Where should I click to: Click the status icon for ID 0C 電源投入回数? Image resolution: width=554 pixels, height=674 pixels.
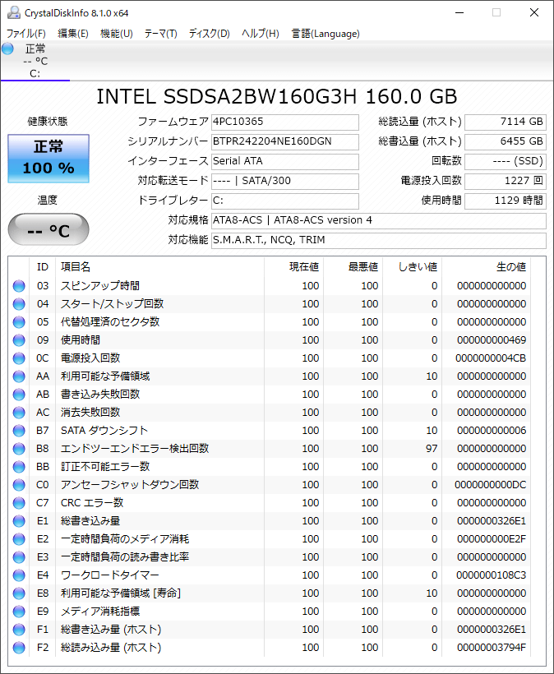(19, 358)
